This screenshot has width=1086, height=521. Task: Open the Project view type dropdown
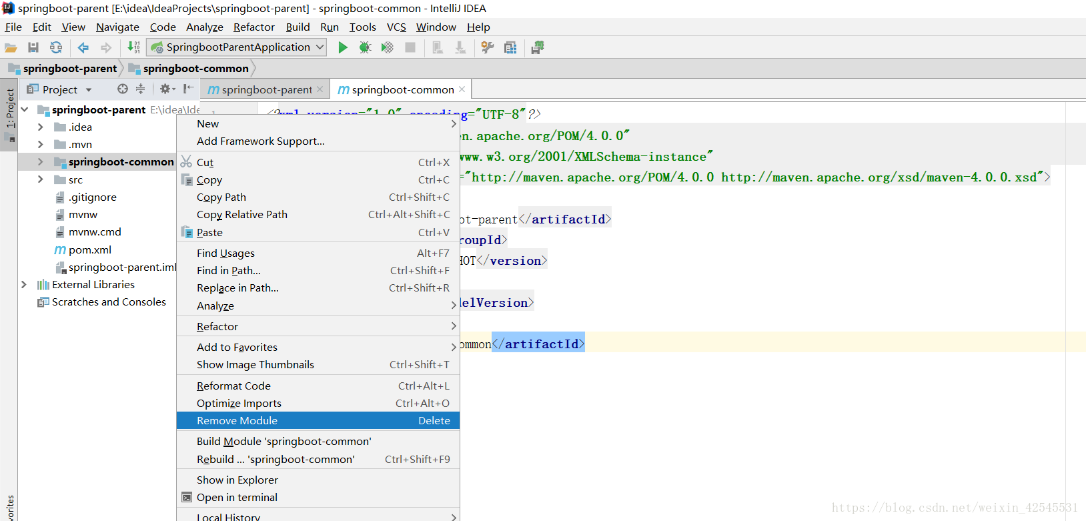click(88, 89)
